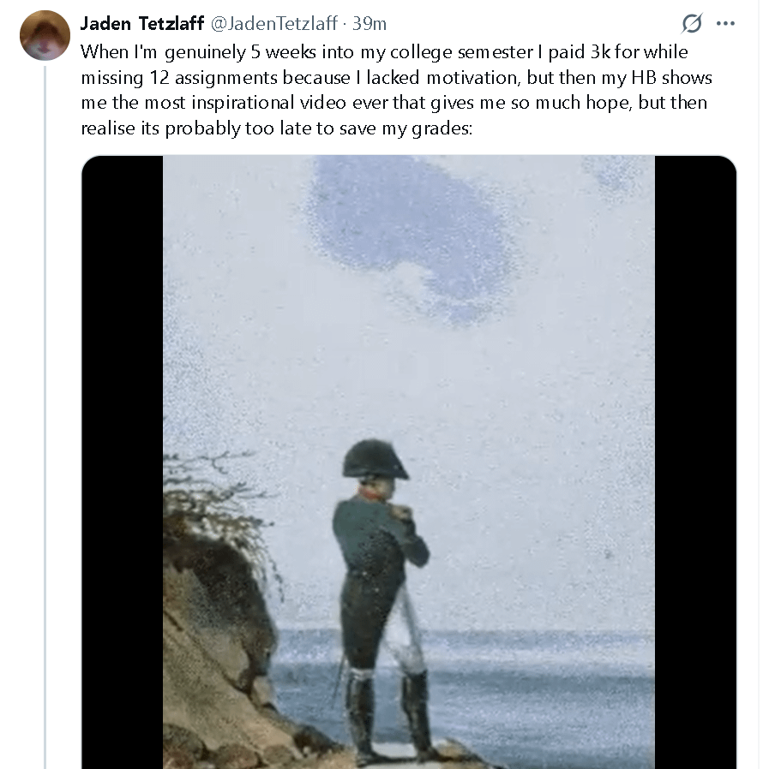The image size is (769, 769).
Task: Open the Jaden Tetzlaff display name link
Action: tap(141, 23)
